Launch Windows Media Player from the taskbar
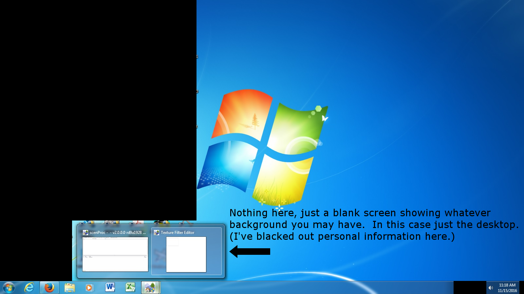Screen dimensions: 524x294 point(89,287)
